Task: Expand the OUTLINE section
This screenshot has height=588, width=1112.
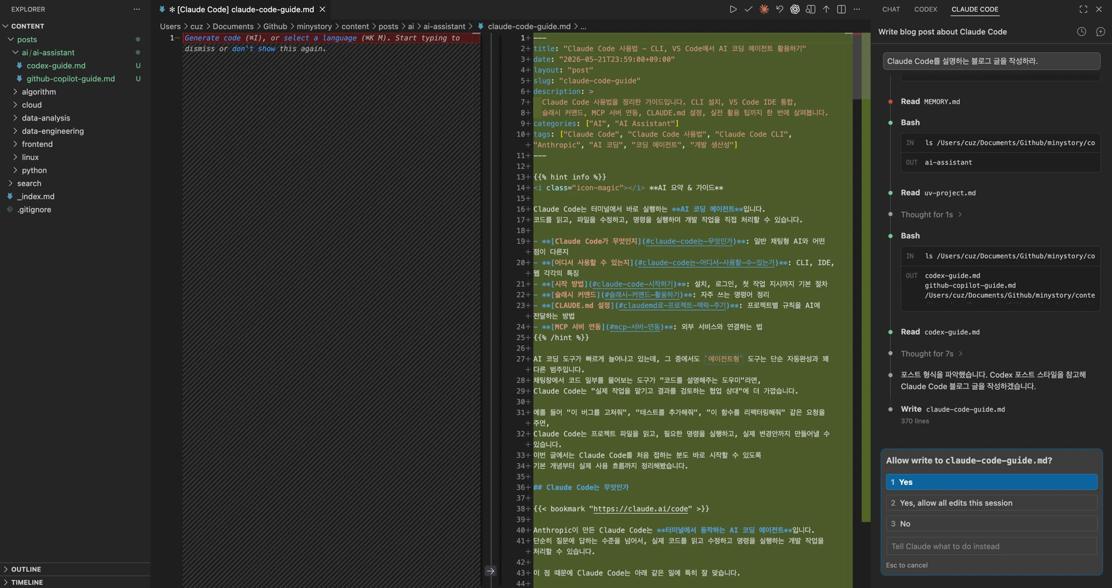Action: pos(6,569)
